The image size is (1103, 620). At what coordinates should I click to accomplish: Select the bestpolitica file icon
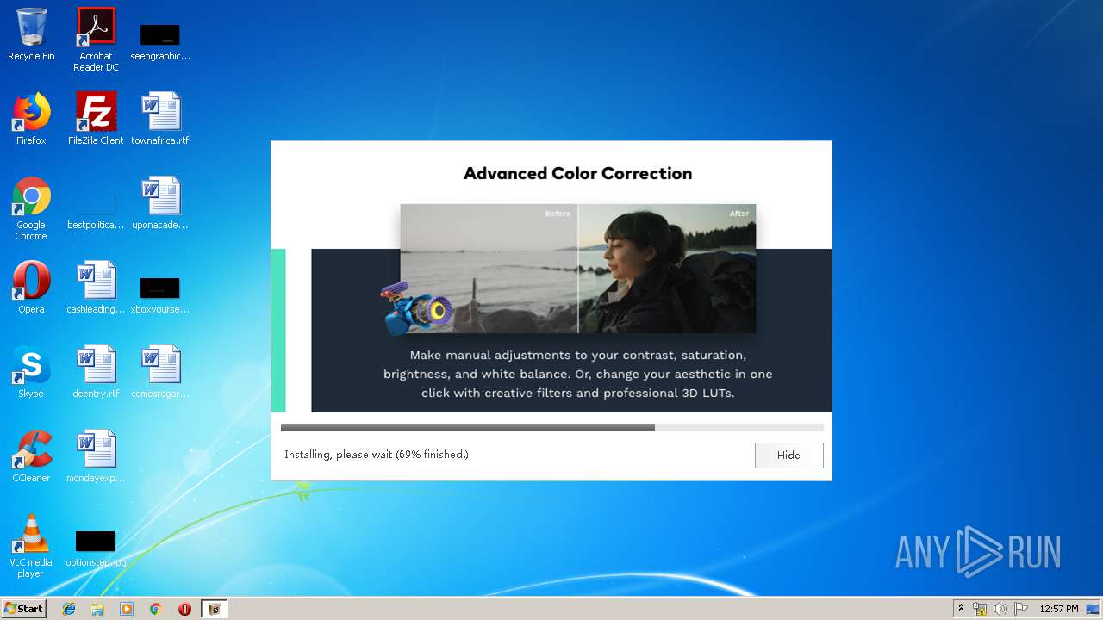(x=96, y=212)
